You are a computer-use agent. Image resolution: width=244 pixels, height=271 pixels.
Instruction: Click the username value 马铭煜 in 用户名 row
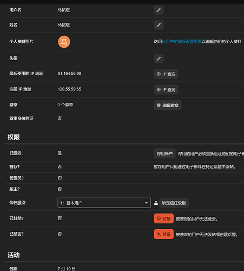(x=64, y=10)
